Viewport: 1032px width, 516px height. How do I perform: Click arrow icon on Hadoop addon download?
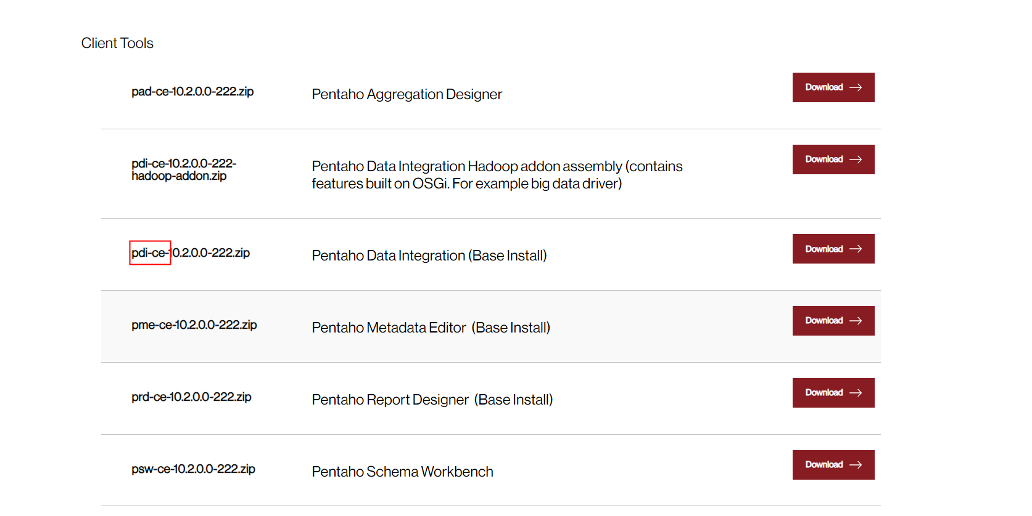[856, 159]
